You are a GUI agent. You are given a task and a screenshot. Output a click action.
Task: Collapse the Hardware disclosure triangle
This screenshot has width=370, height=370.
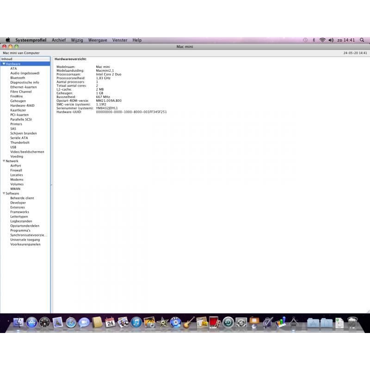click(4, 64)
